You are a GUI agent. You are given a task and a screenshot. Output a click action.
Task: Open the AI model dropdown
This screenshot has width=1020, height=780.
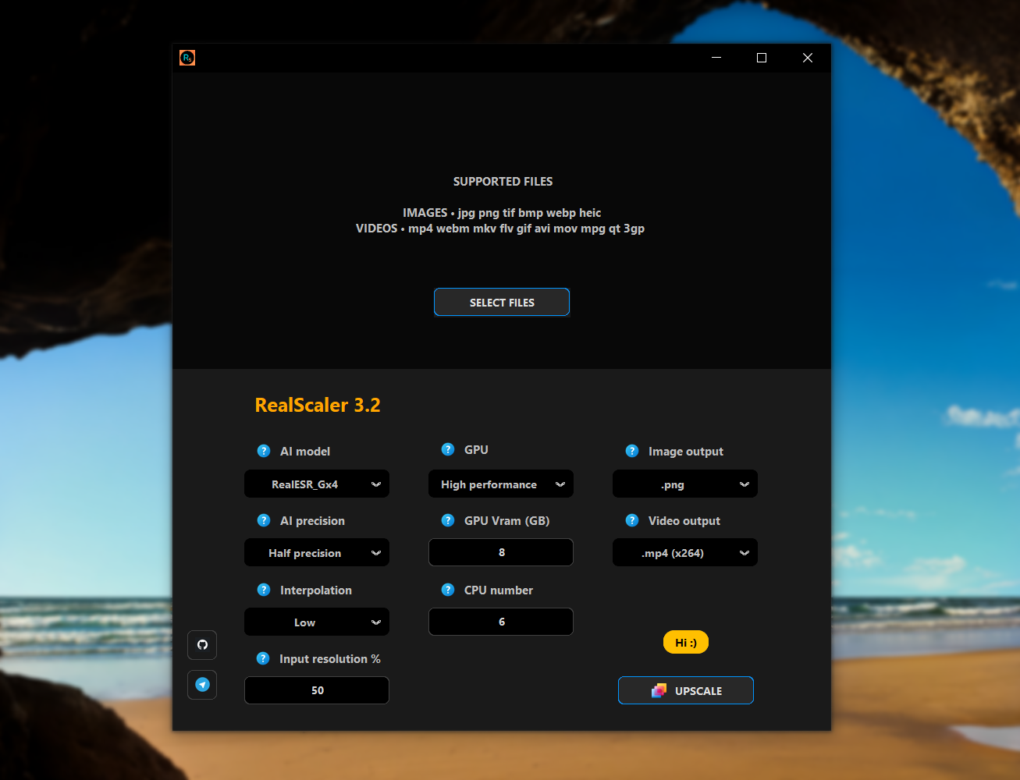click(316, 484)
